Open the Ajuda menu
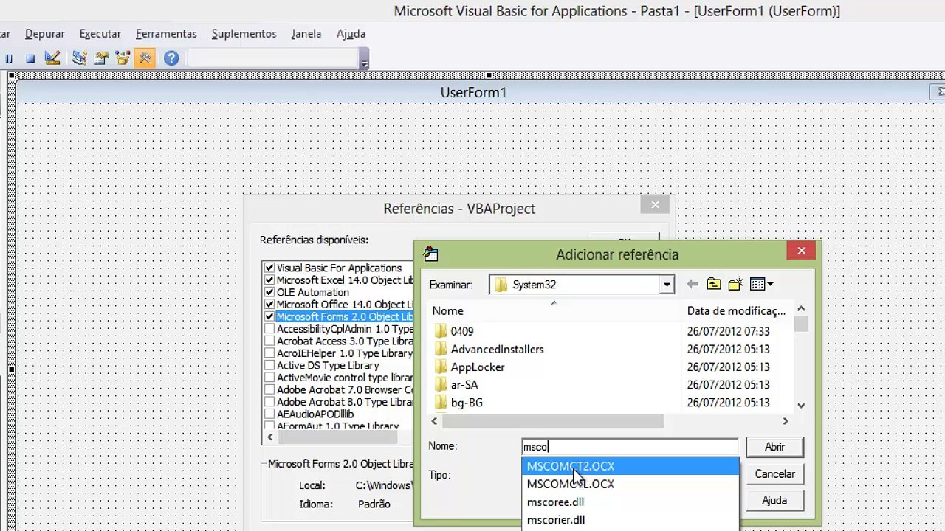 (351, 33)
